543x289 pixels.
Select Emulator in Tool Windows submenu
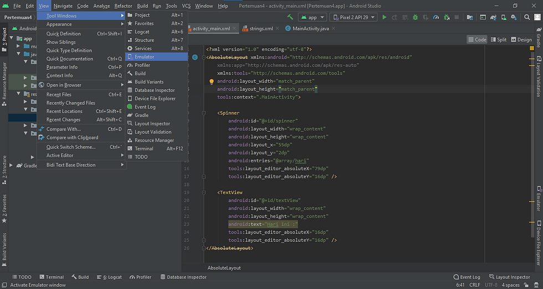point(156,57)
